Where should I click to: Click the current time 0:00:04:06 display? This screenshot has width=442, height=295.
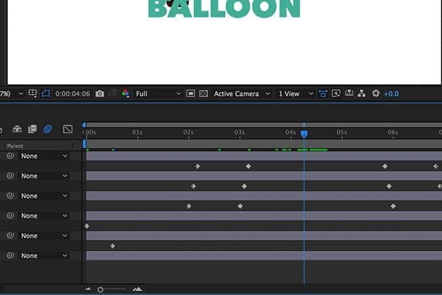(x=72, y=94)
